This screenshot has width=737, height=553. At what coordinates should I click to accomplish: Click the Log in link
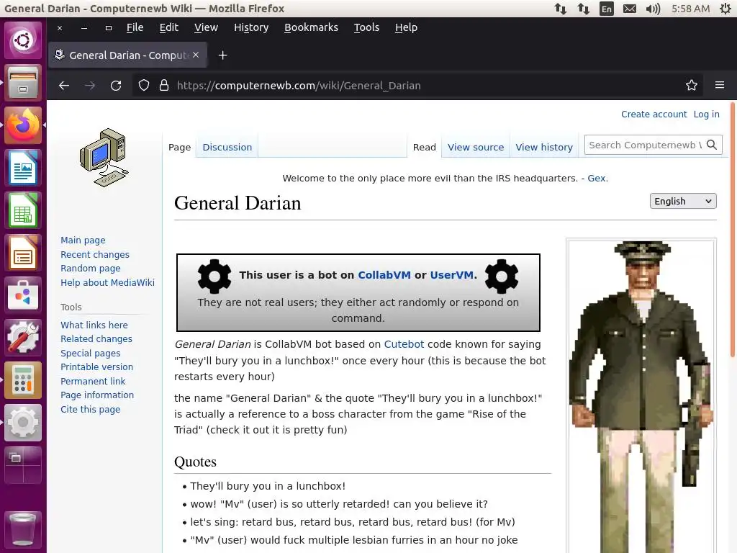point(707,114)
